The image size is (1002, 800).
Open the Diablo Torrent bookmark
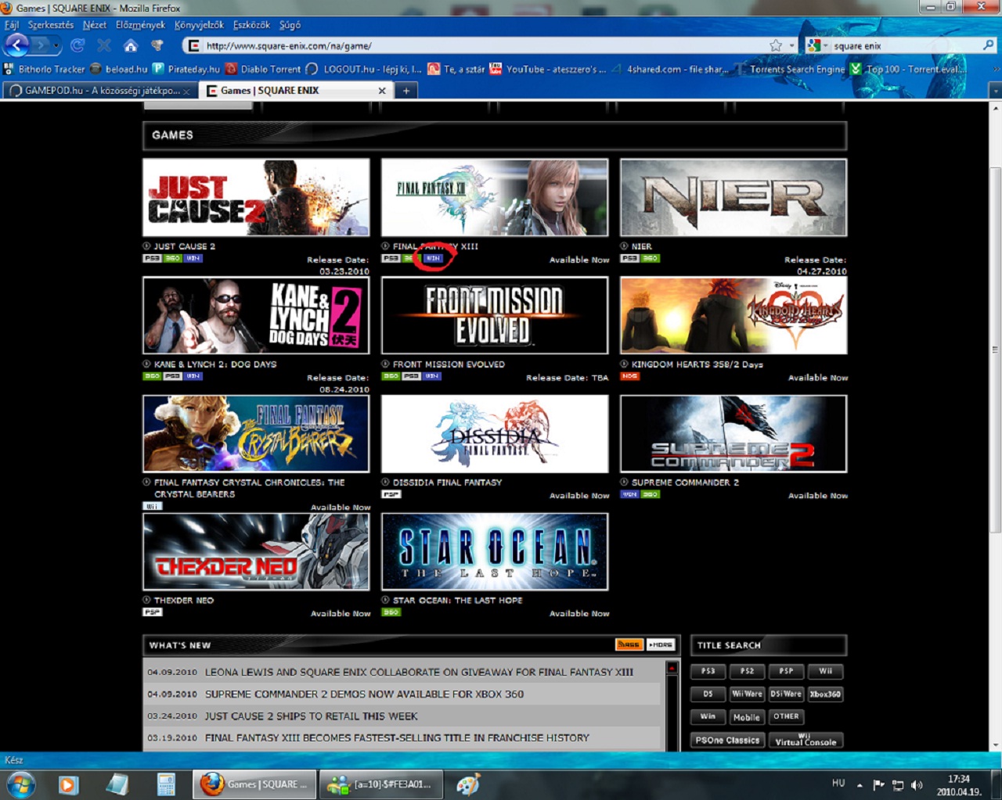pyautogui.click(x=263, y=69)
